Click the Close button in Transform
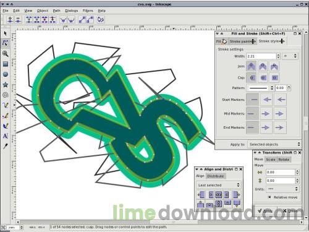This screenshot has width=309, height=232. pyautogui.click(x=290, y=211)
